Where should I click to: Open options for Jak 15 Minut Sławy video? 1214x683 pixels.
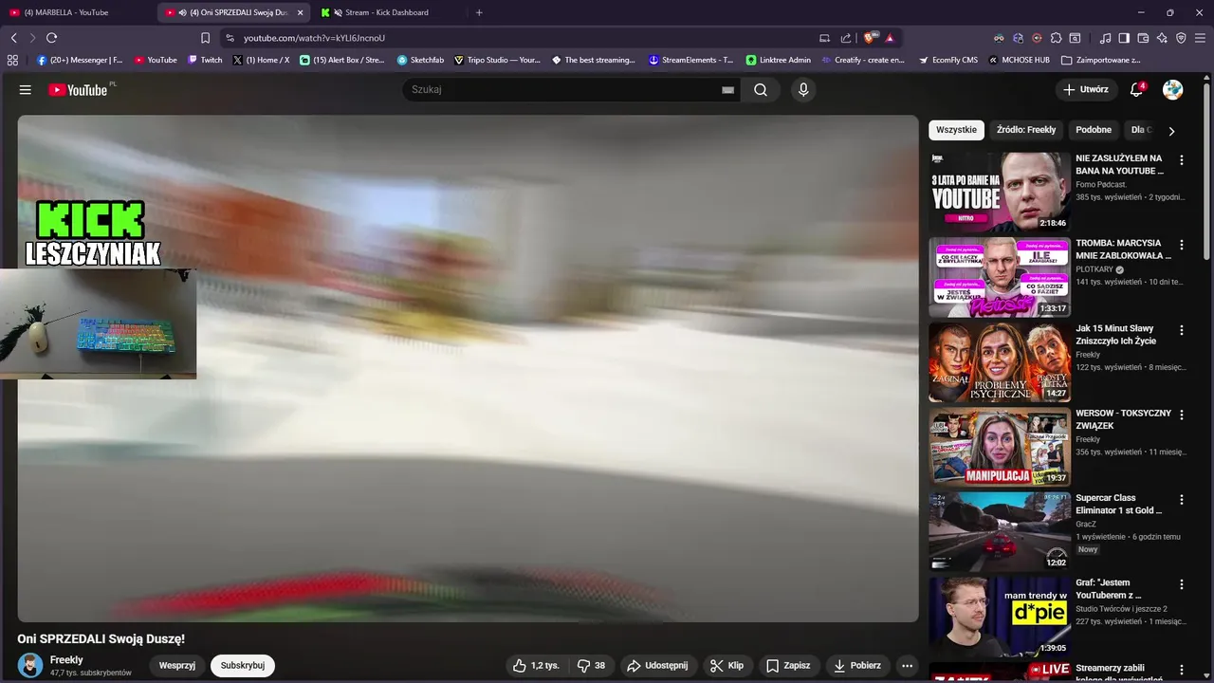tap(1182, 330)
